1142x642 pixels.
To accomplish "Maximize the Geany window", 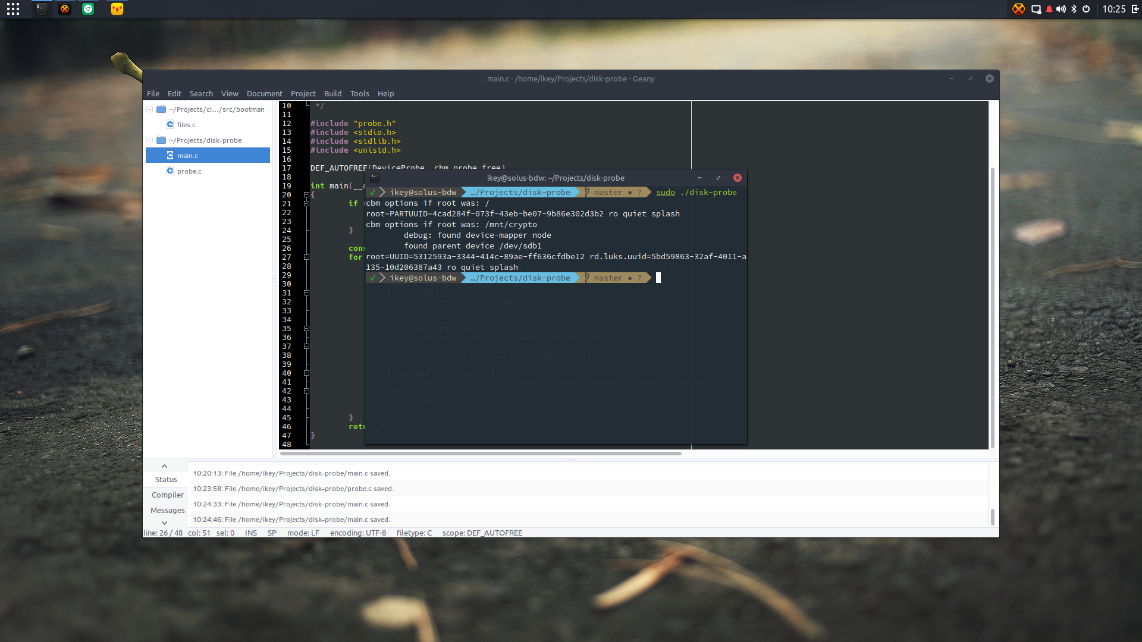I will tap(971, 78).
